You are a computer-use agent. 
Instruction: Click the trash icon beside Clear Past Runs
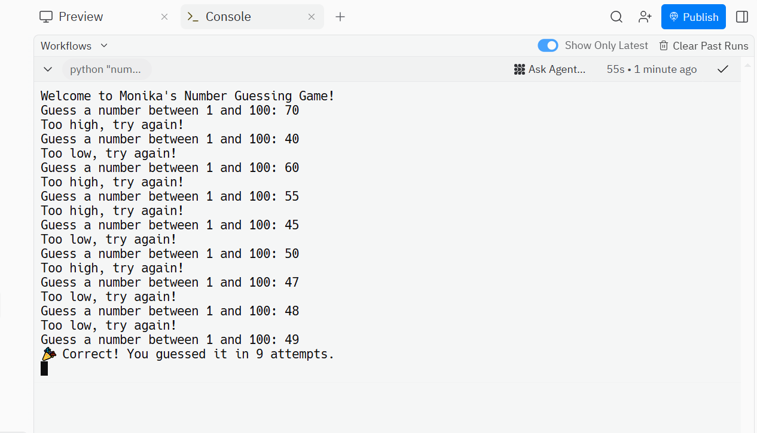663,45
